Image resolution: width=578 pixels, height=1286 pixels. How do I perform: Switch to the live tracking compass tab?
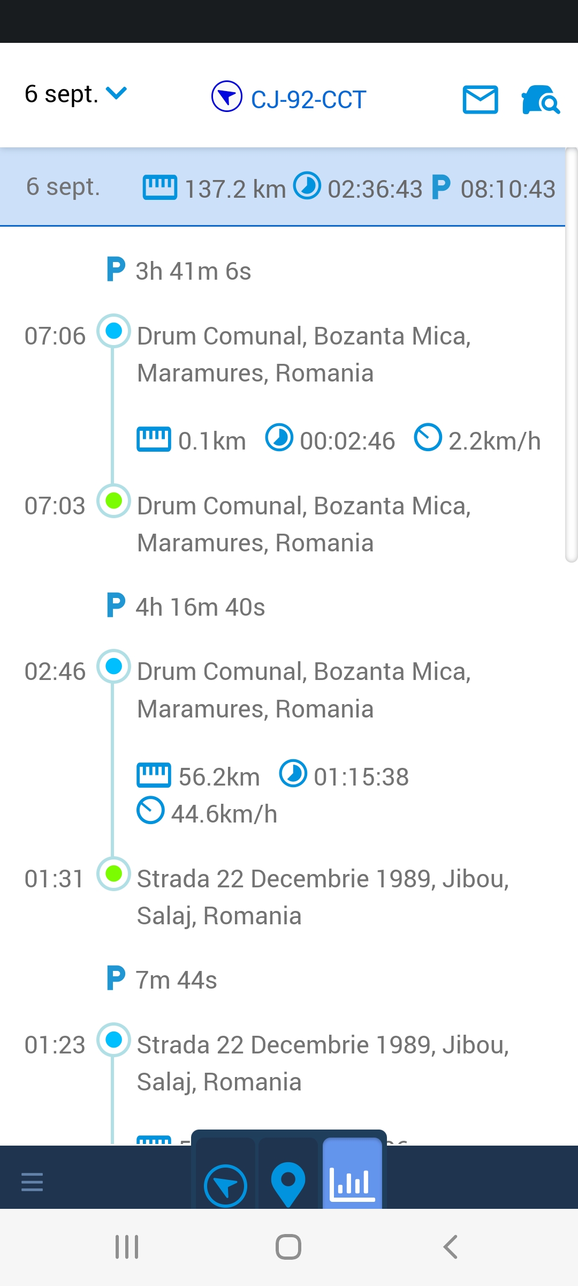[225, 1185]
